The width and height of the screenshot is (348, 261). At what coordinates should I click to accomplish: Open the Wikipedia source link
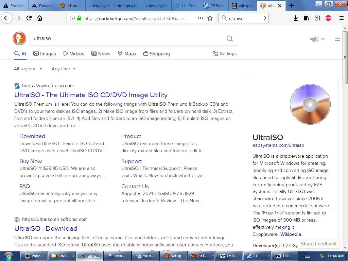[291, 234]
